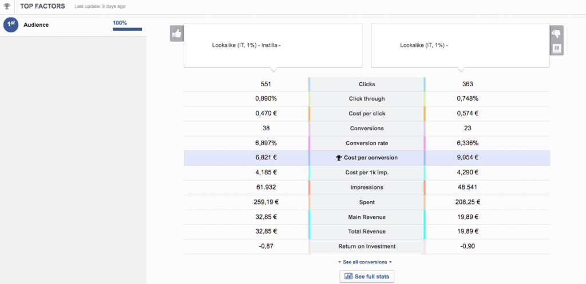The image size is (586, 284).
Task: Click the bar chart icon in See full stats
Action: [349, 277]
